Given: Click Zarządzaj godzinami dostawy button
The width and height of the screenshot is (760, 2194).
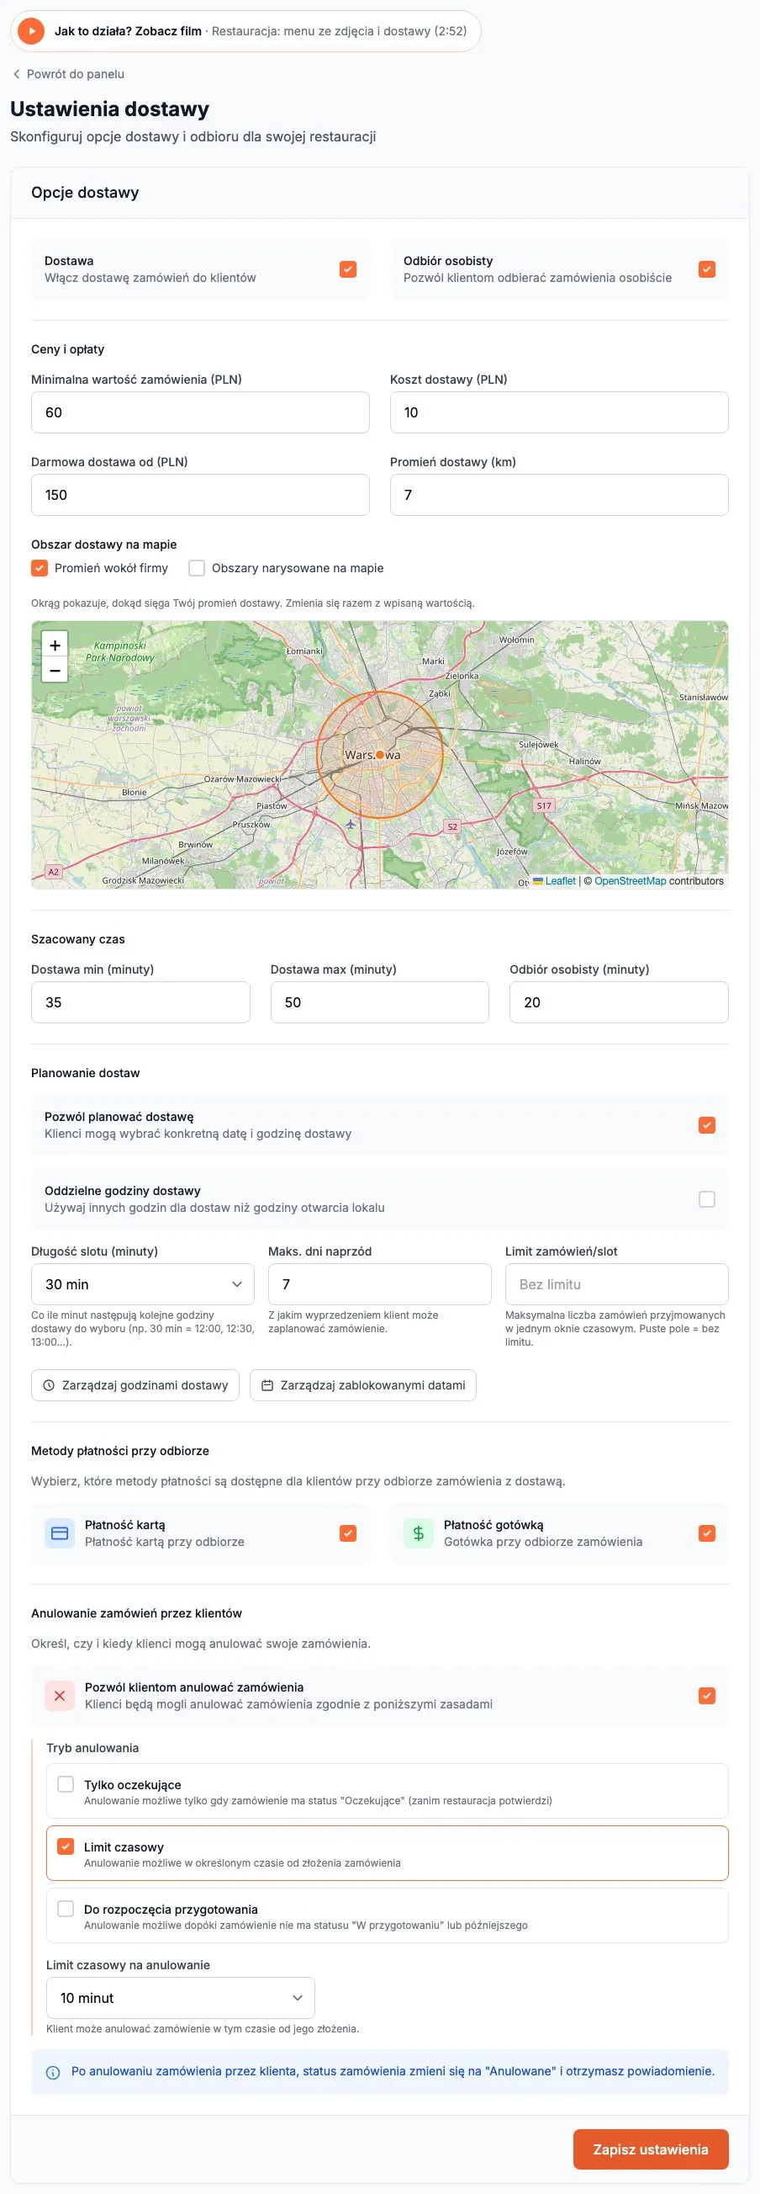Looking at the screenshot, I should tap(135, 1385).
